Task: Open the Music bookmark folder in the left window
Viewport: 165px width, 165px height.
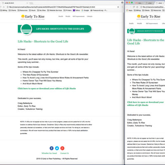Action: pos(32,10)
